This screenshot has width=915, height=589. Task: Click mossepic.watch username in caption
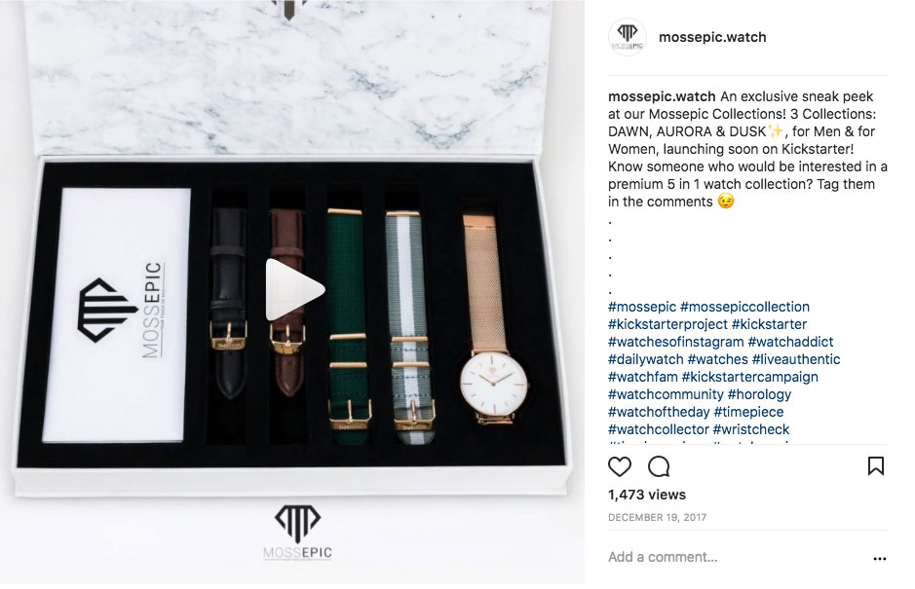pyautogui.click(x=662, y=96)
